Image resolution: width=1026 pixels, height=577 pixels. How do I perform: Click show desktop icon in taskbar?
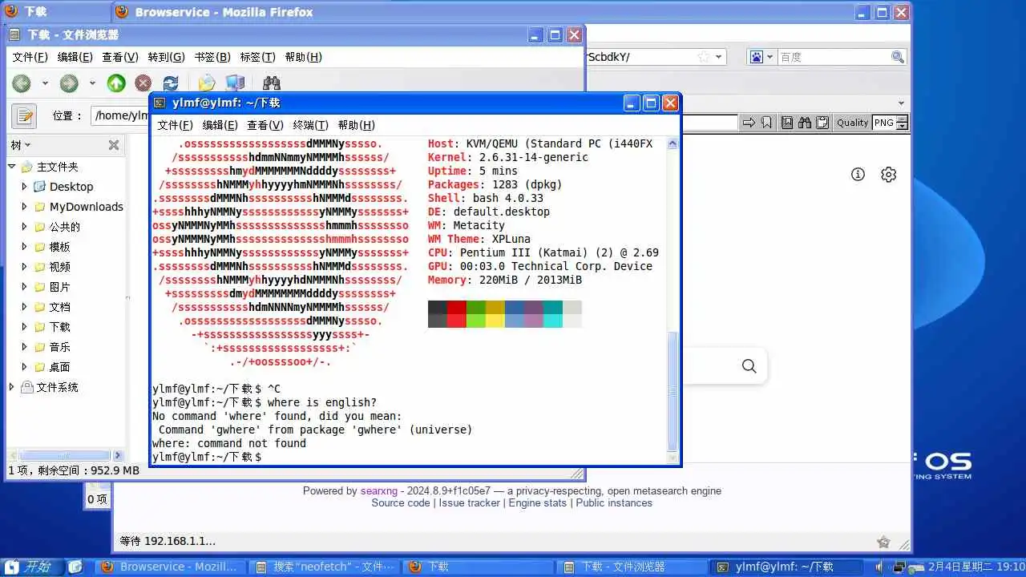coord(75,567)
